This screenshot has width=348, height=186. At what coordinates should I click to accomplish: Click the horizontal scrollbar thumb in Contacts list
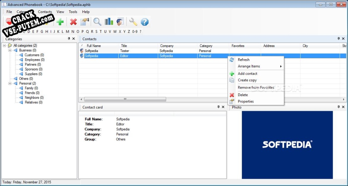click(x=125, y=99)
